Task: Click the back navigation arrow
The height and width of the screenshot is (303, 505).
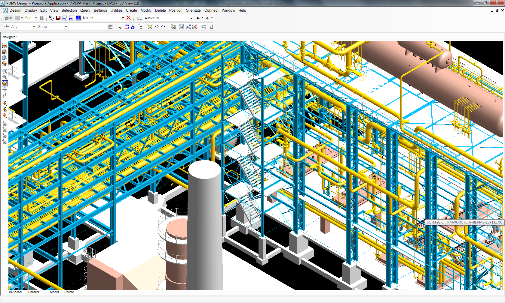Action: (x=198, y=18)
